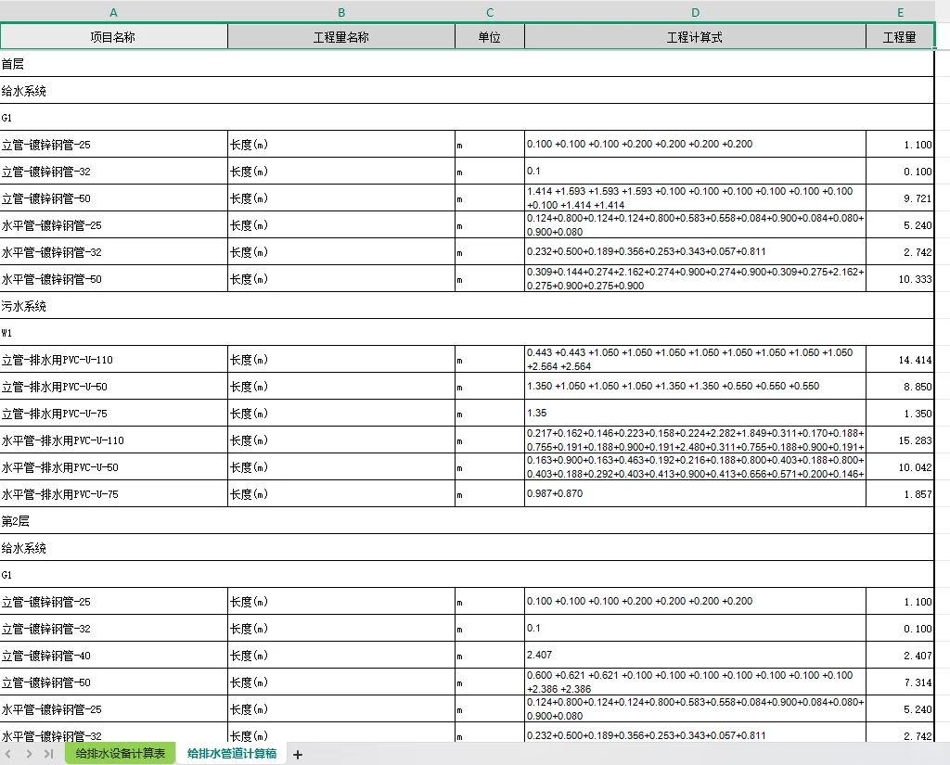Click formula starting 0.217+0.162+0.146

click(x=695, y=440)
